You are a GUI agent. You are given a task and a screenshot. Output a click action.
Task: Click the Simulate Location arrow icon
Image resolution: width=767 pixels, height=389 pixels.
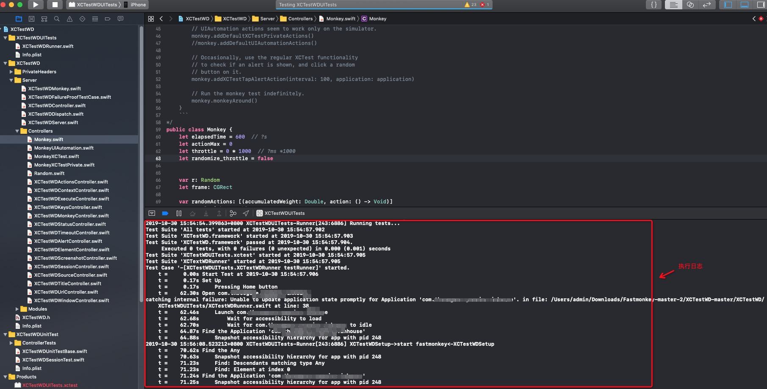tap(246, 213)
